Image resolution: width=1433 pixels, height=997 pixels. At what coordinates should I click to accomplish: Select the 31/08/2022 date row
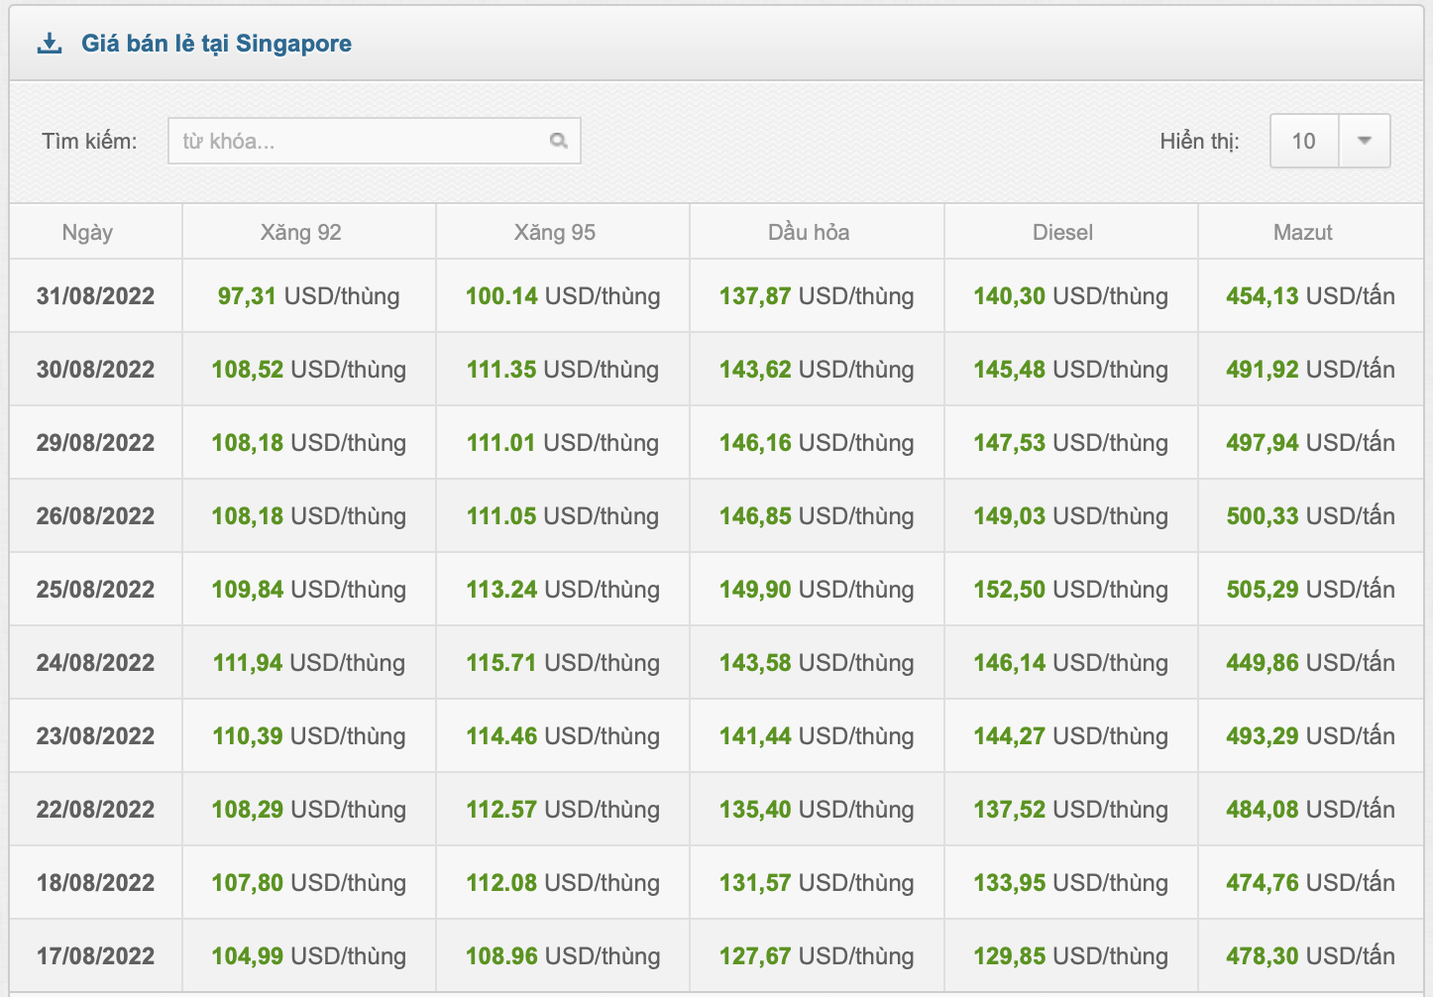coord(95,296)
